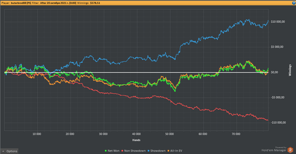Toggle the Non Showdown legend entry

coord(134,151)
